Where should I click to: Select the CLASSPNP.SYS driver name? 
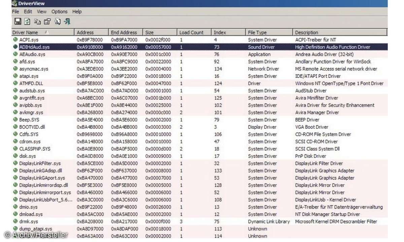[x=35, y=149]
